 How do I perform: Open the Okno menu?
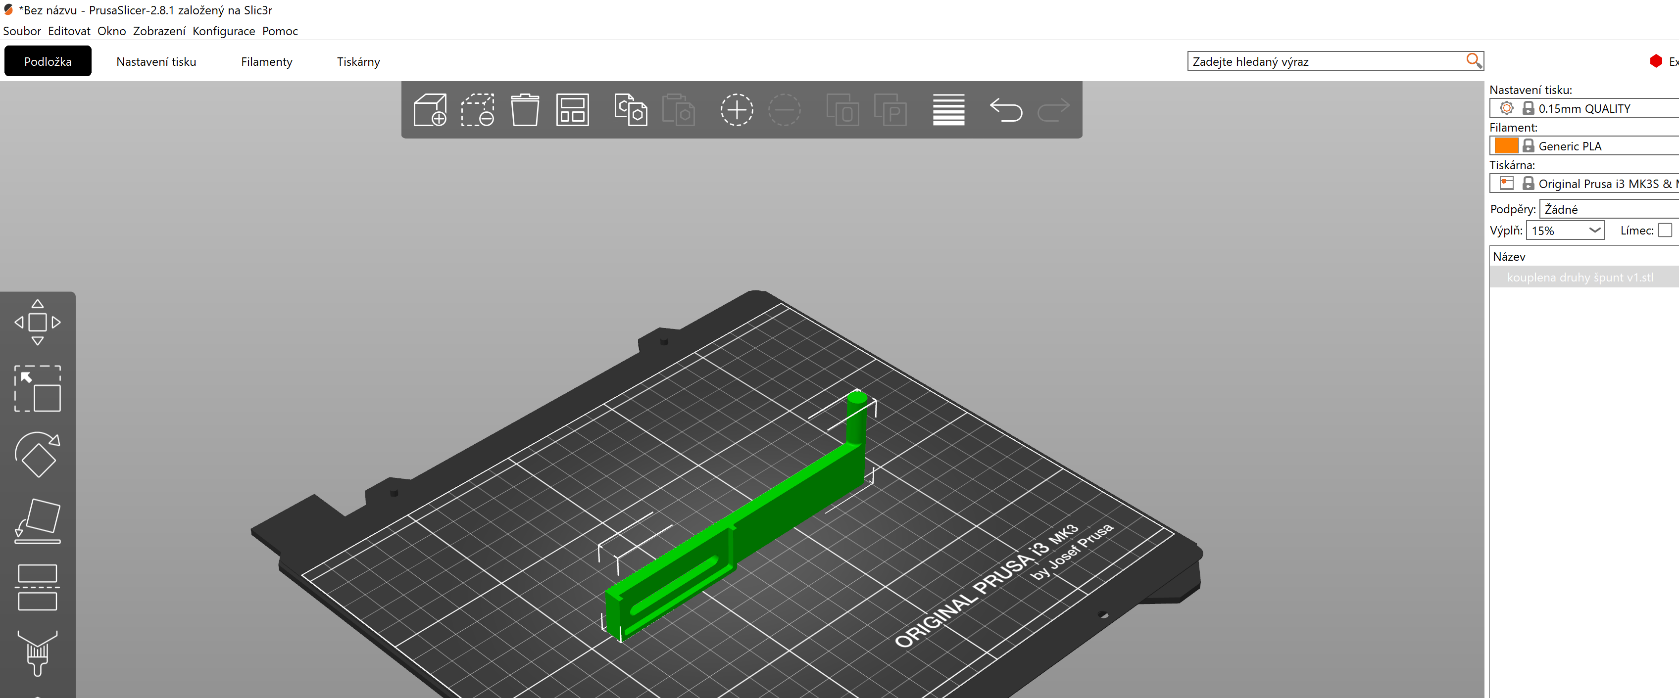(111, 31)
